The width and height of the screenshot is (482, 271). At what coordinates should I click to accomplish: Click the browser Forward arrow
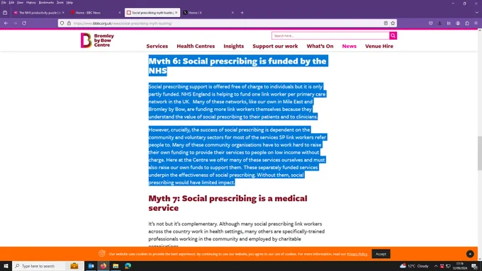[15, 23]
